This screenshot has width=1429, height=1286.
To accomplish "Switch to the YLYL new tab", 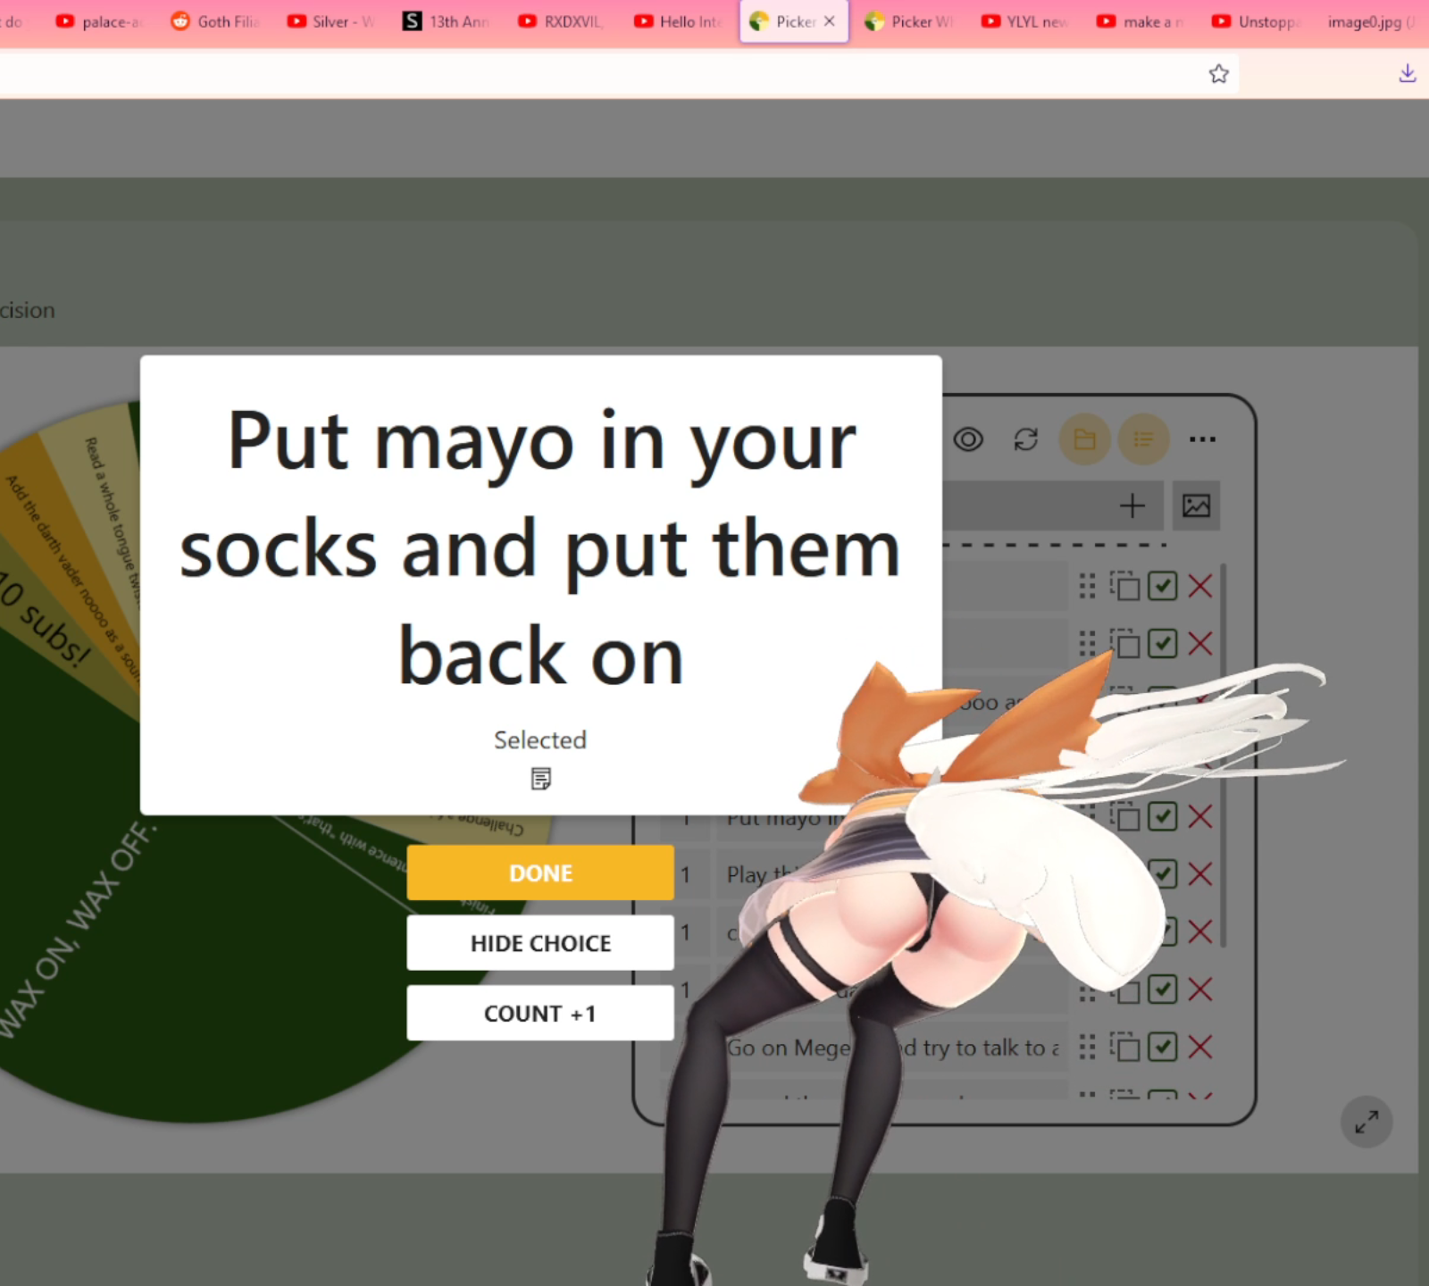I will tap(1024, 21).
